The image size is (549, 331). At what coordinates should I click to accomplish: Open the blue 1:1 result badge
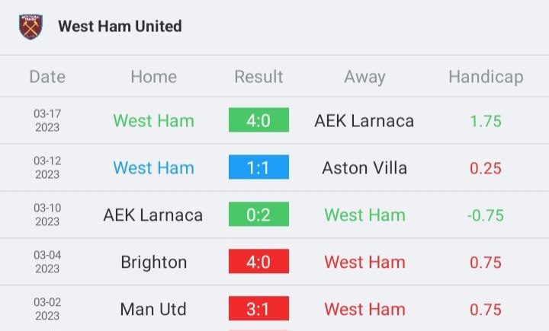258,167
